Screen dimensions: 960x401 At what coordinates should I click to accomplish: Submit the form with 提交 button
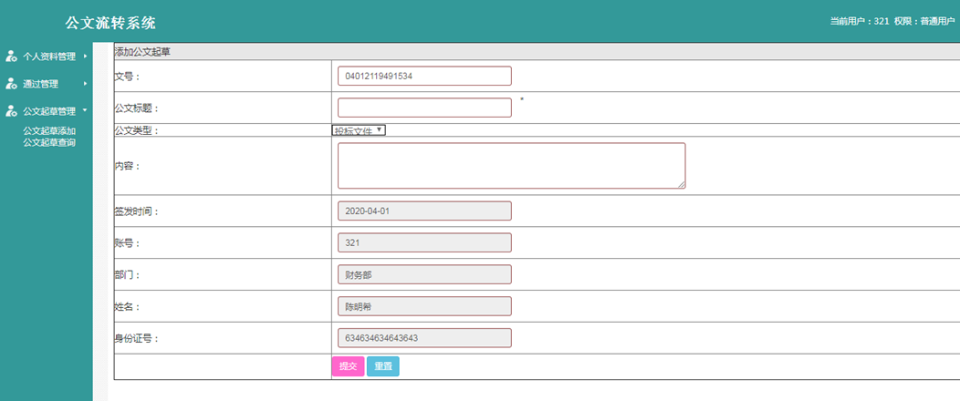(x=348, y=366)
